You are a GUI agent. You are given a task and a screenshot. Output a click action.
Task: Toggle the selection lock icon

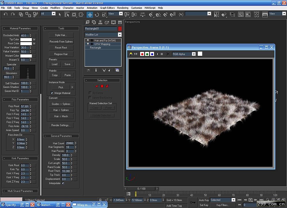pos(100,200)
